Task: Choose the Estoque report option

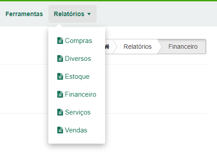Action: click(x=77, y=77)
